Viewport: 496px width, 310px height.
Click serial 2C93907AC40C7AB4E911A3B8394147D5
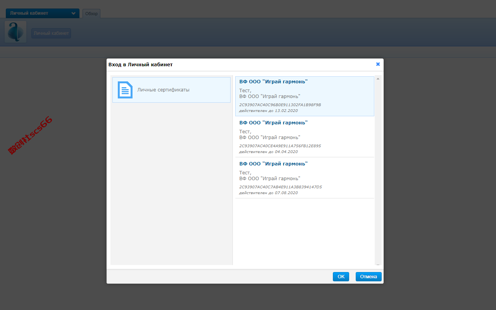click(281, 187)
